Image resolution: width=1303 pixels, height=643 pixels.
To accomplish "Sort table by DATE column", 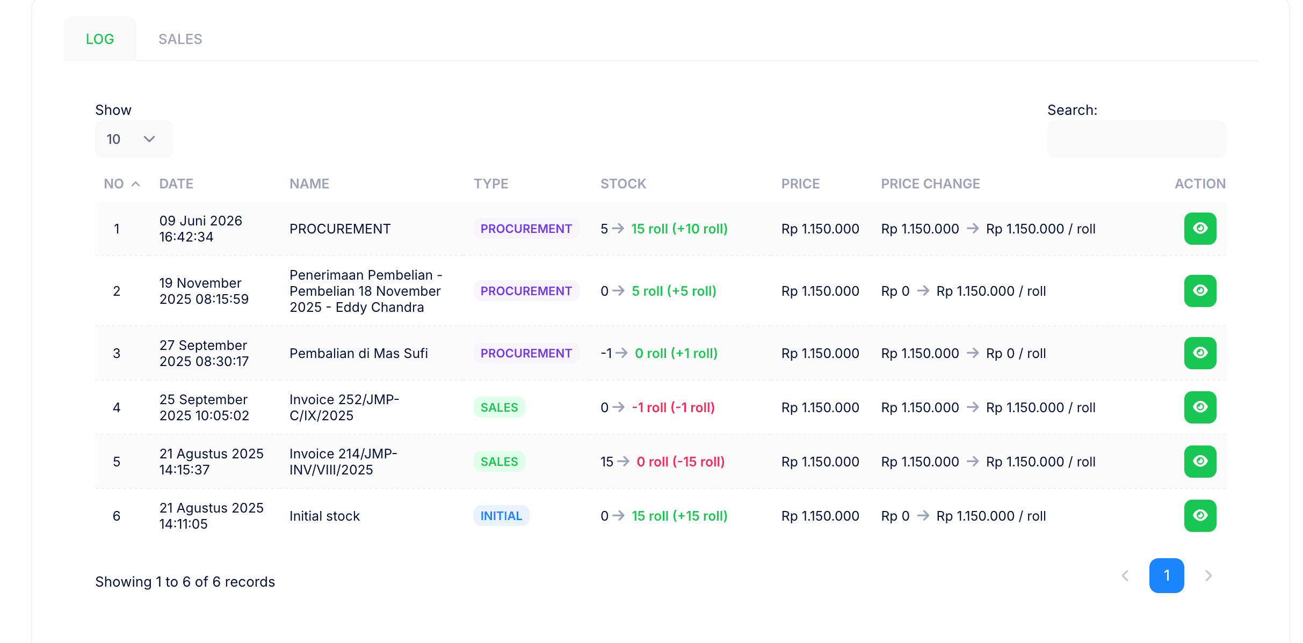I will [176, 184].
